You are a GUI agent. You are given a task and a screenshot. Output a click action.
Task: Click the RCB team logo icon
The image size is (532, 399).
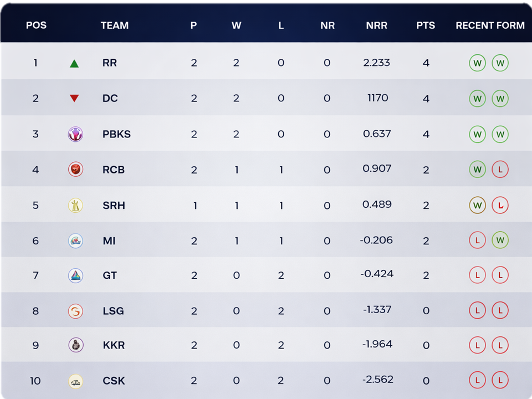coord(75,170)
